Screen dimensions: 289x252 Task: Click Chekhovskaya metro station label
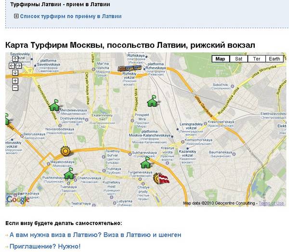tap(89, 180)
